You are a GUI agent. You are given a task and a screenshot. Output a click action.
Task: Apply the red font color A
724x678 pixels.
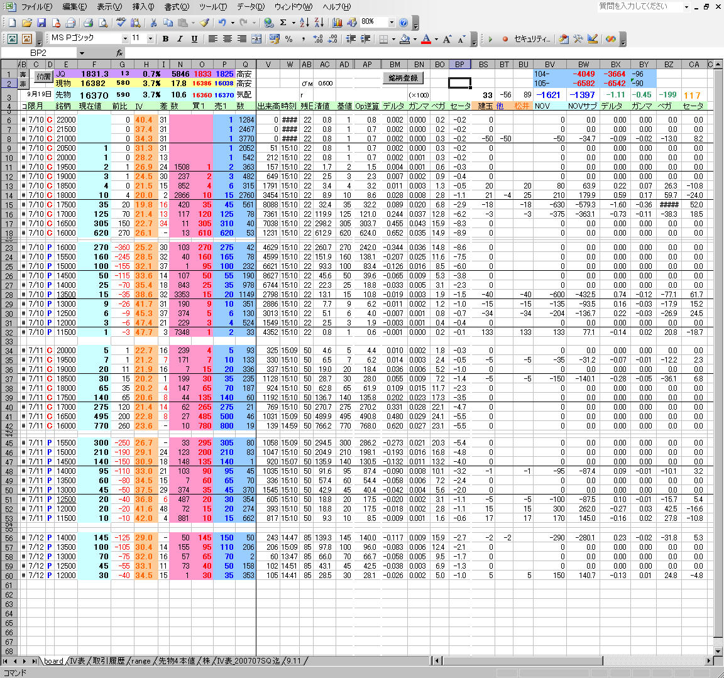coord(426,39)
